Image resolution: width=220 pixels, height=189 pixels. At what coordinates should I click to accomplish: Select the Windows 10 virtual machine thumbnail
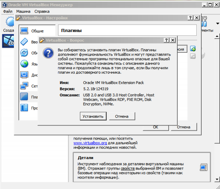pyautogui.click(x=8, y=41)
